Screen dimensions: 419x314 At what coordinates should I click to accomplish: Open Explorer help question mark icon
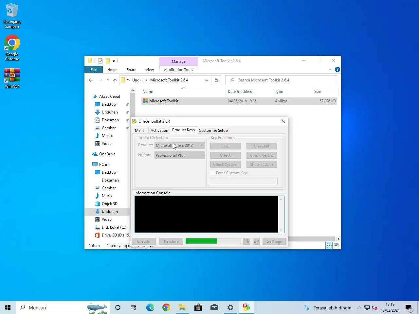click(x=337, y=69)
